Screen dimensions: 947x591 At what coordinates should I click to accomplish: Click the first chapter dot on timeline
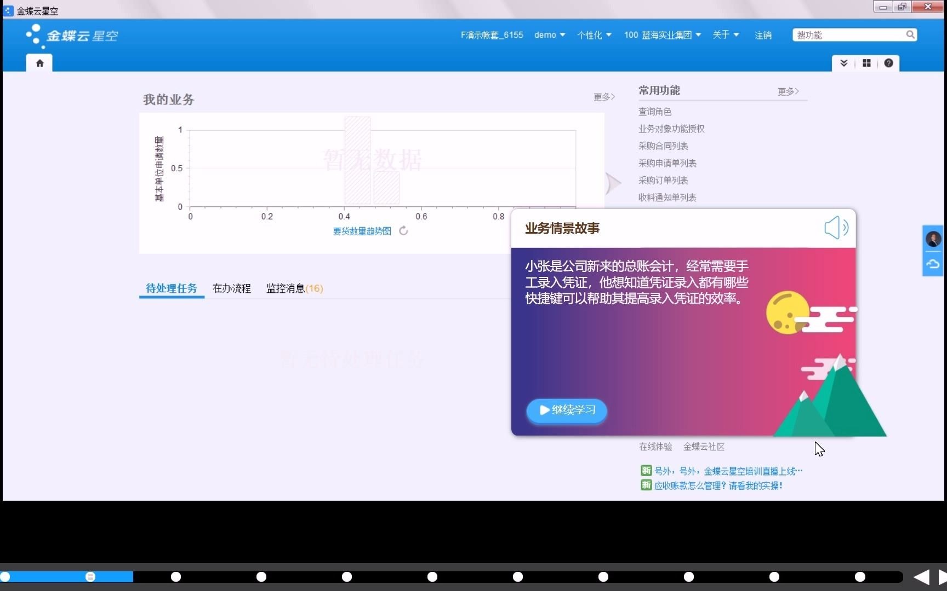(5, 577)
